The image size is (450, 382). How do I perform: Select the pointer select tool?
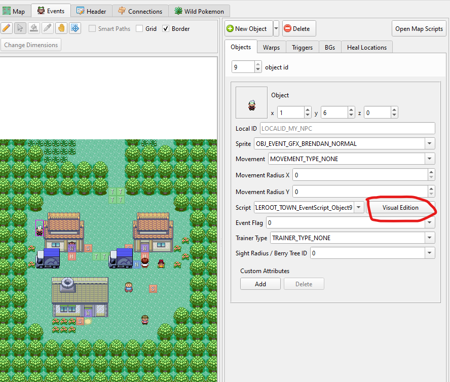click(x=20, y=28)
